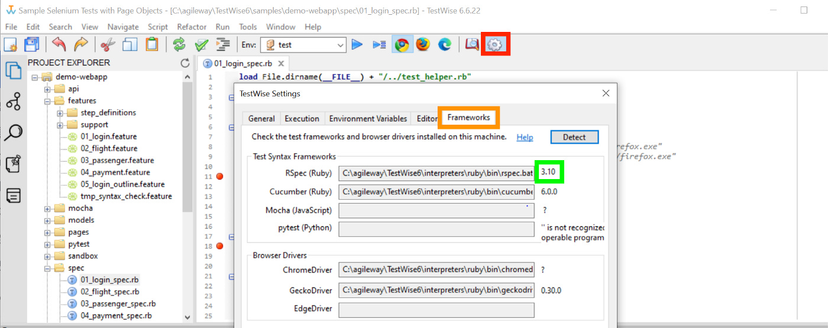Screen dimensions: 828x328
Task: Open the search magnifier sidebar icon
Action: click(x=13, y=133)
